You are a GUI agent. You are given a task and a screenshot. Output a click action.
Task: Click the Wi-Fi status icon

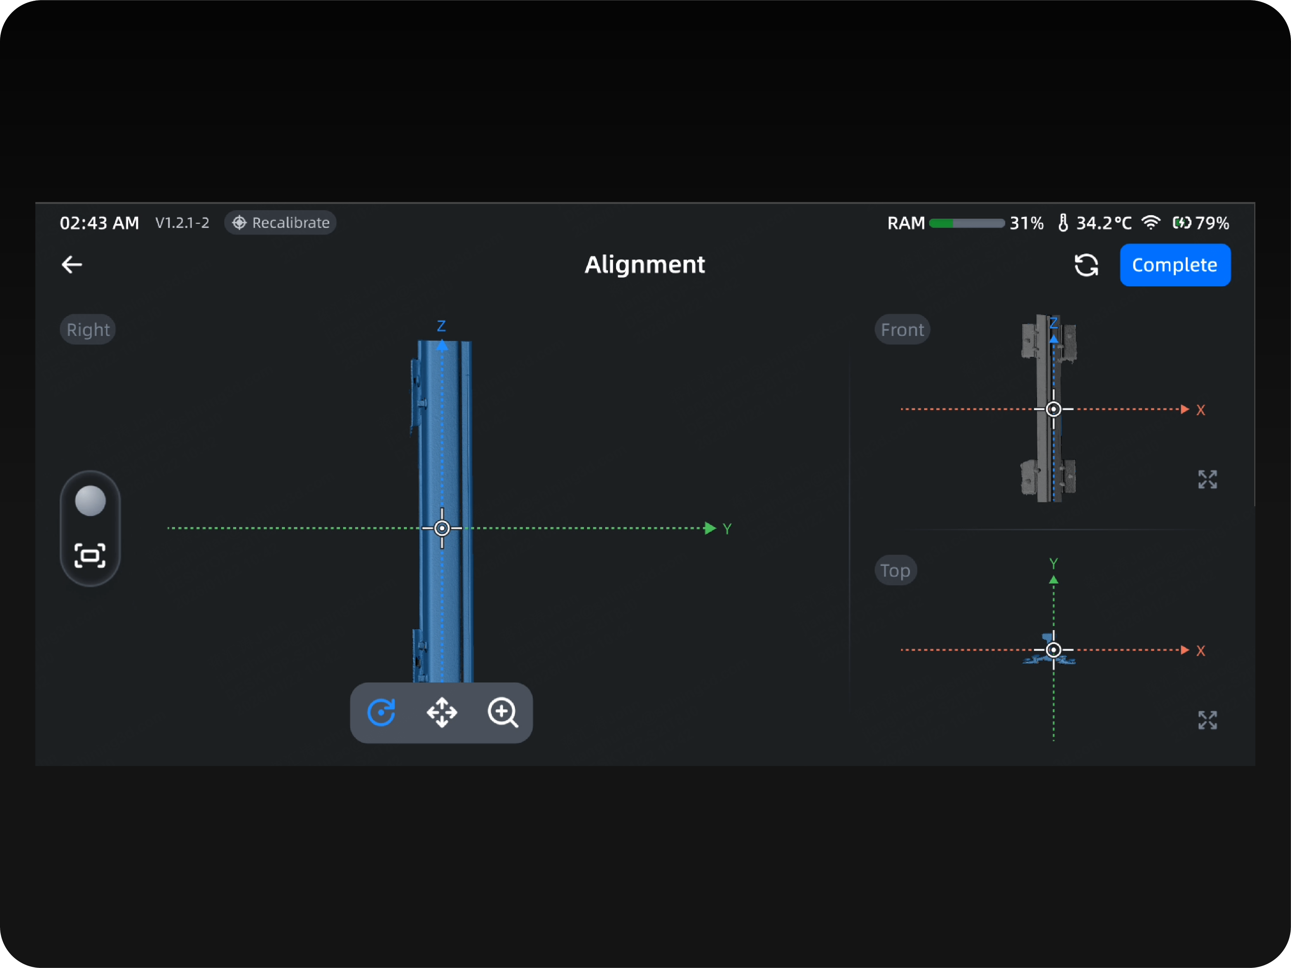pyautogui.click(x=1150, y=222)
